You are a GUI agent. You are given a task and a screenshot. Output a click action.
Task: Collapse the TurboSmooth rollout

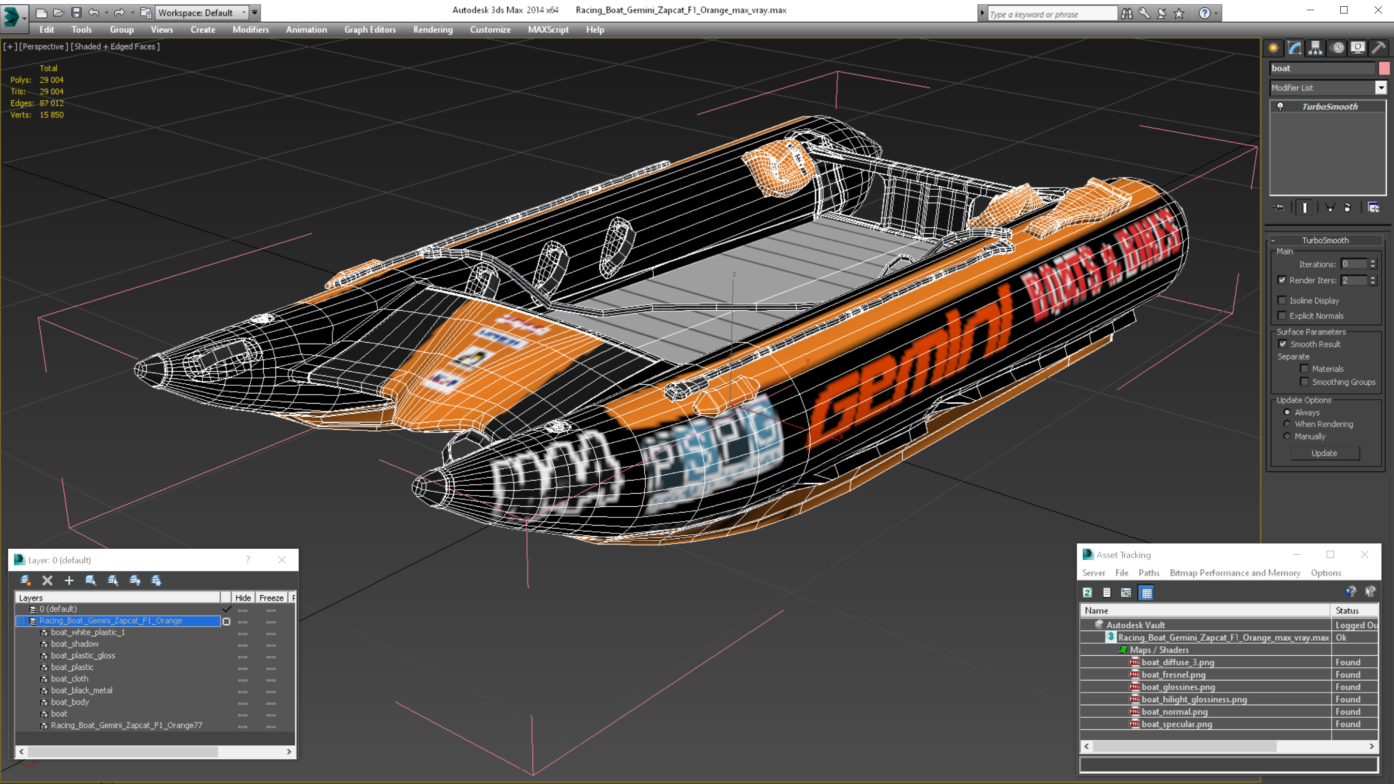[x=1325, y=240]
